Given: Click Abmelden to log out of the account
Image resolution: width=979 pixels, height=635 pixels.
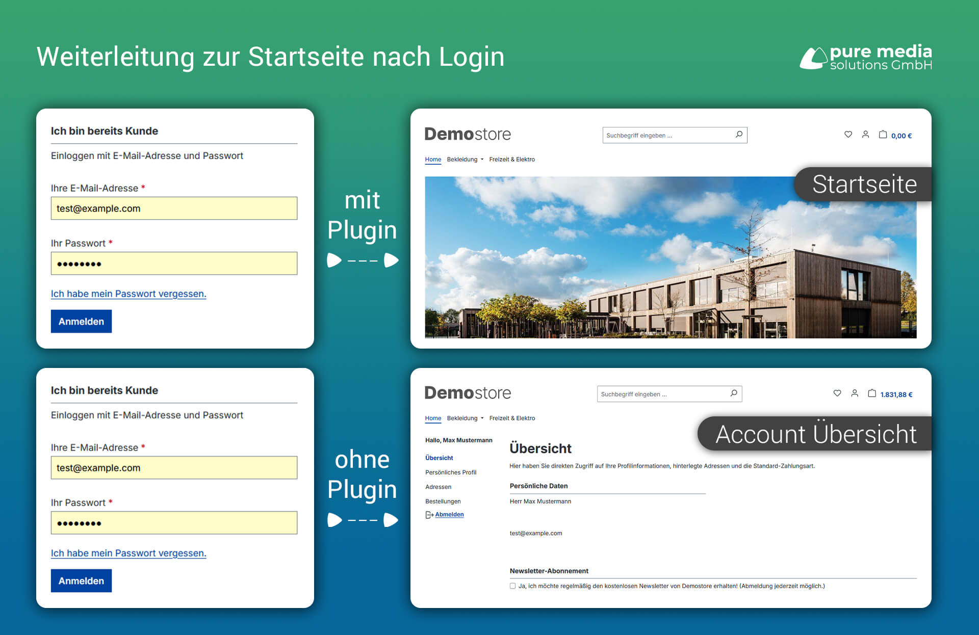Looking at the screenshot, I should pyautogui.click(x=449, y=514).
